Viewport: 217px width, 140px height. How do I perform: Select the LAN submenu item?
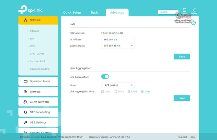click(x=32, y=39)
